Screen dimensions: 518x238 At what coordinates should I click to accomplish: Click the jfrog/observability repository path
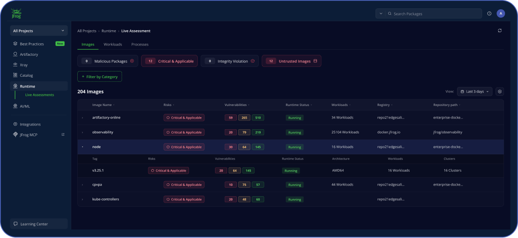(x=448, y=132)
